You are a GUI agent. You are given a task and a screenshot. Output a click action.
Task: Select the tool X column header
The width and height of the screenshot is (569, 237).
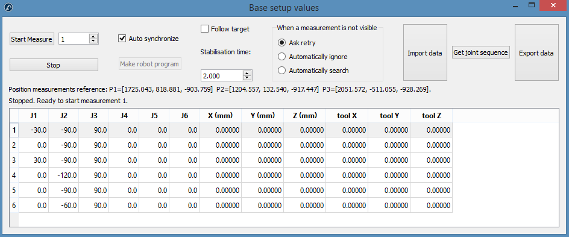(347, 116)
